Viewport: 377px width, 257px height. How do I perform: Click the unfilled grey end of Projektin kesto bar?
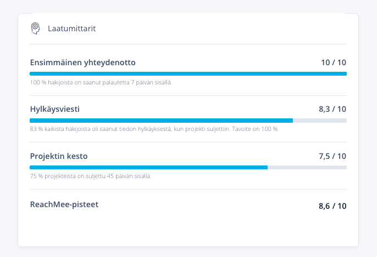coord(307,167)
